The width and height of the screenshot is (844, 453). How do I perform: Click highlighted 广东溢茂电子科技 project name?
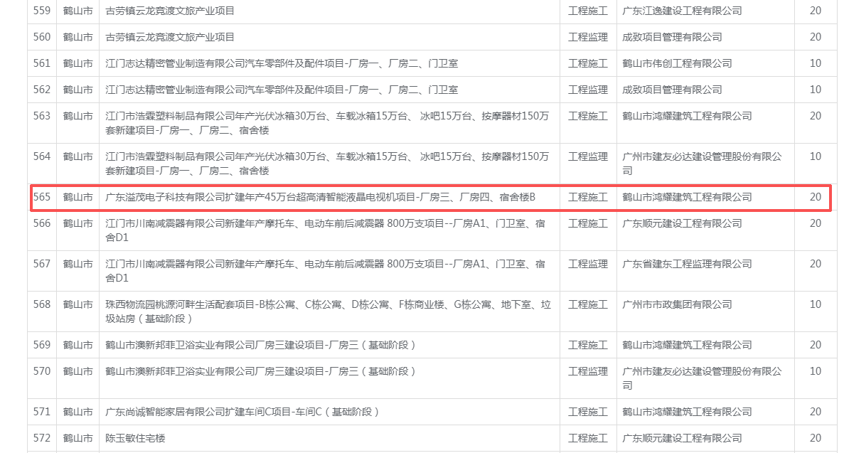(x=319, y=197)
